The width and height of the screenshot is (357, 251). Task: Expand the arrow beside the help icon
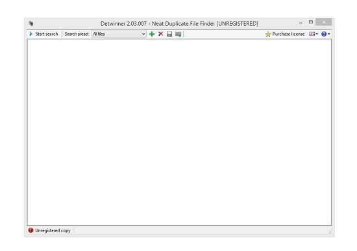(x=329, y=34)
